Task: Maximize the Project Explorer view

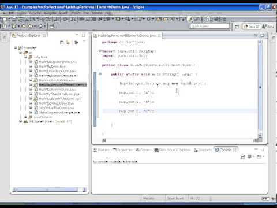Action: (83, 35)
